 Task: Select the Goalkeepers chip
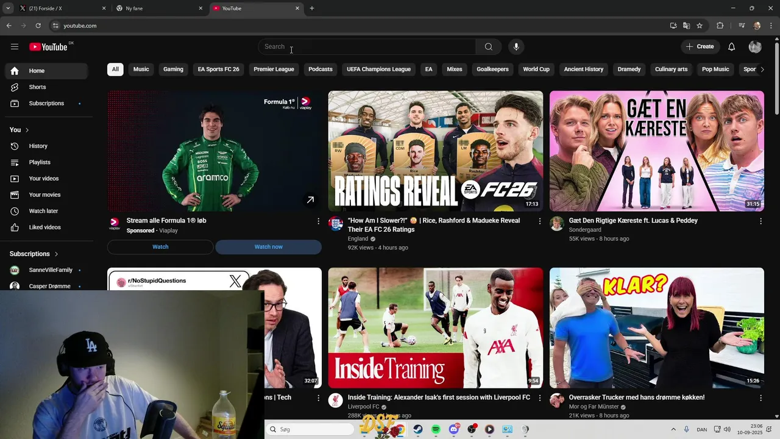click(492, 70)
